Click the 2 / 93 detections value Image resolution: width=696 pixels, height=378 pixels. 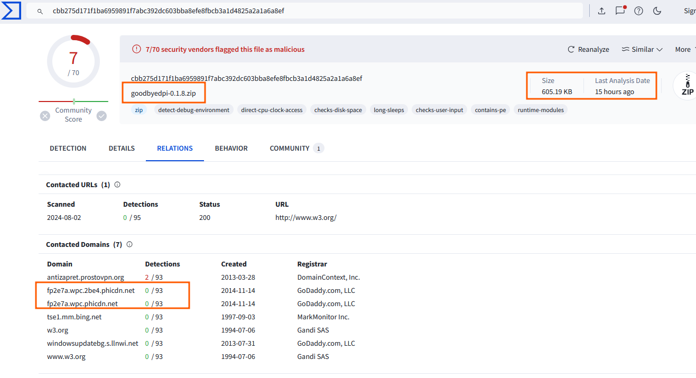tap(154, 277)
